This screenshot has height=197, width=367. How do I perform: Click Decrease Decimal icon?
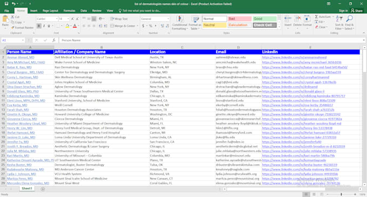click(x=167, y=26)
